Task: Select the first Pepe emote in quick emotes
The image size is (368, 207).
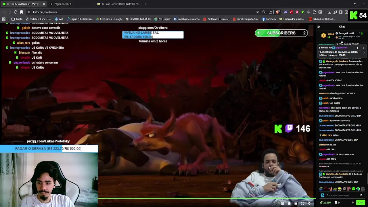Action: pos(321,189)
